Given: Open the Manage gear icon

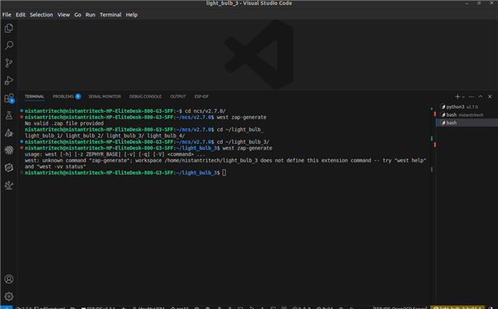Looking at the screenshot, I should [9, 297].
